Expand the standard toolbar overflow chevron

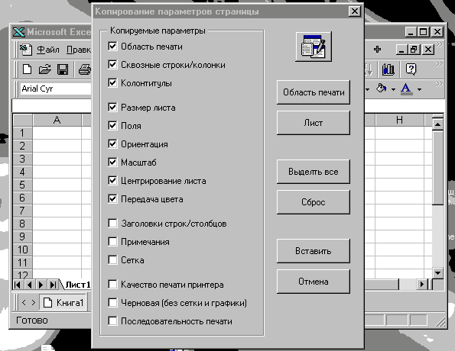[x=439, y=64]
